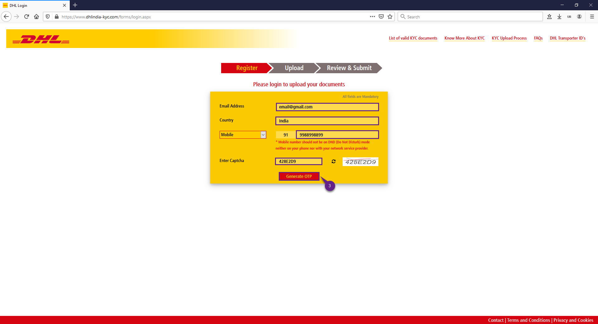The width and height of the screenshot is (598, 324).
Task: Click the browser Back arrow button
Action: coord(6,17)
